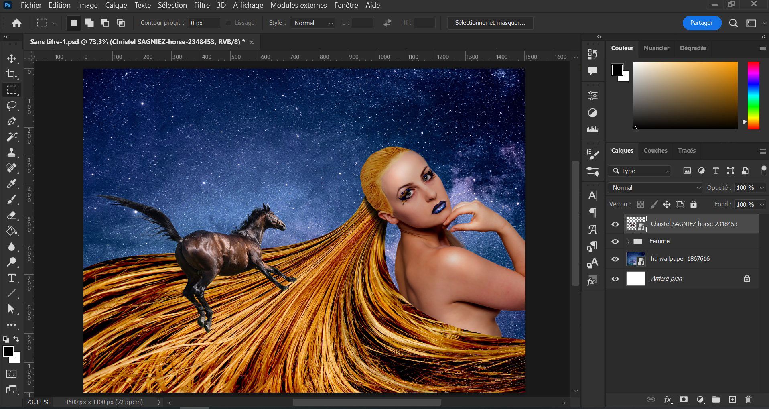
Task: Change the screen mode
Action: pyautogui.click(x=12, y=389)
